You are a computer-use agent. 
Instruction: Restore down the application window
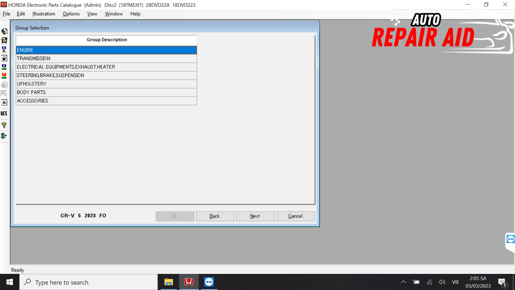click(x=486, y=5)
